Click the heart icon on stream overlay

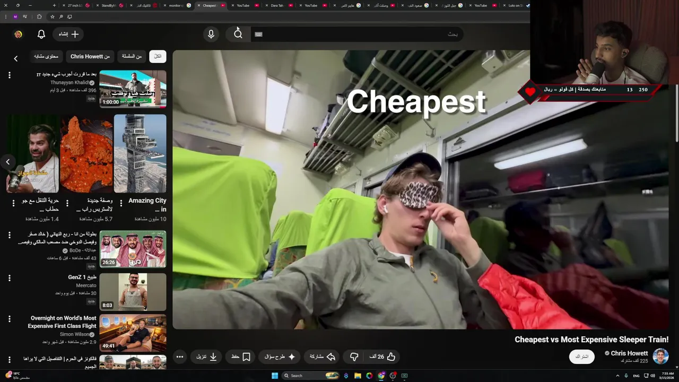tap(530, 91)
